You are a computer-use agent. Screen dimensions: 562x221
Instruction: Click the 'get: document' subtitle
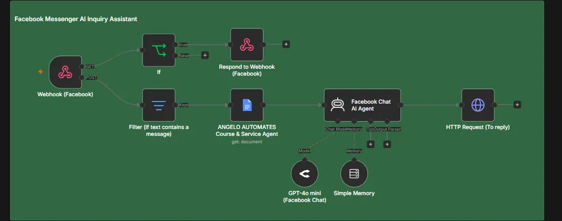point(247,142)
